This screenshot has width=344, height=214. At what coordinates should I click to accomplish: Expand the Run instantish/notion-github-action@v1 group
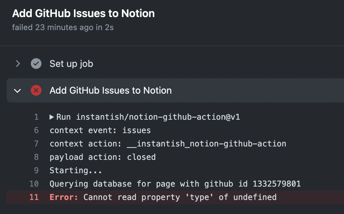point(52,117)
